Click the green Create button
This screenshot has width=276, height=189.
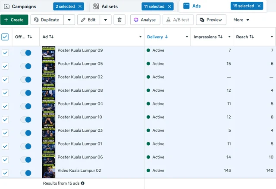click(14, 20)
